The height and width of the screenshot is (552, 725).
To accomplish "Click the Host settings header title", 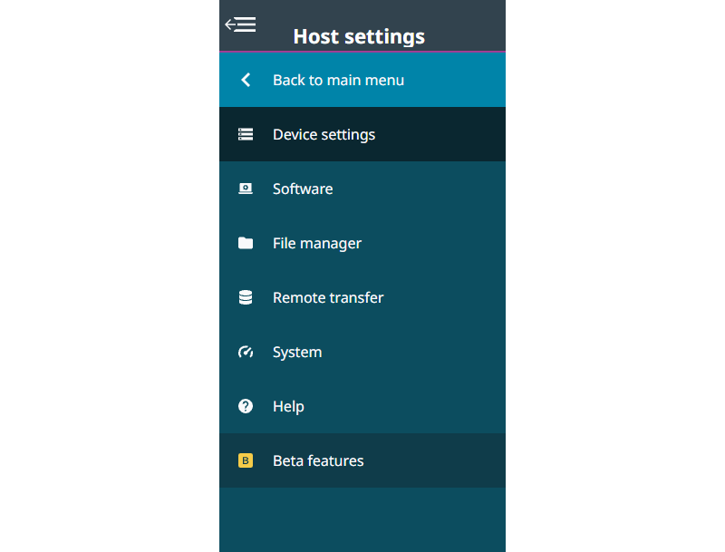I will (x=359, y=36).
